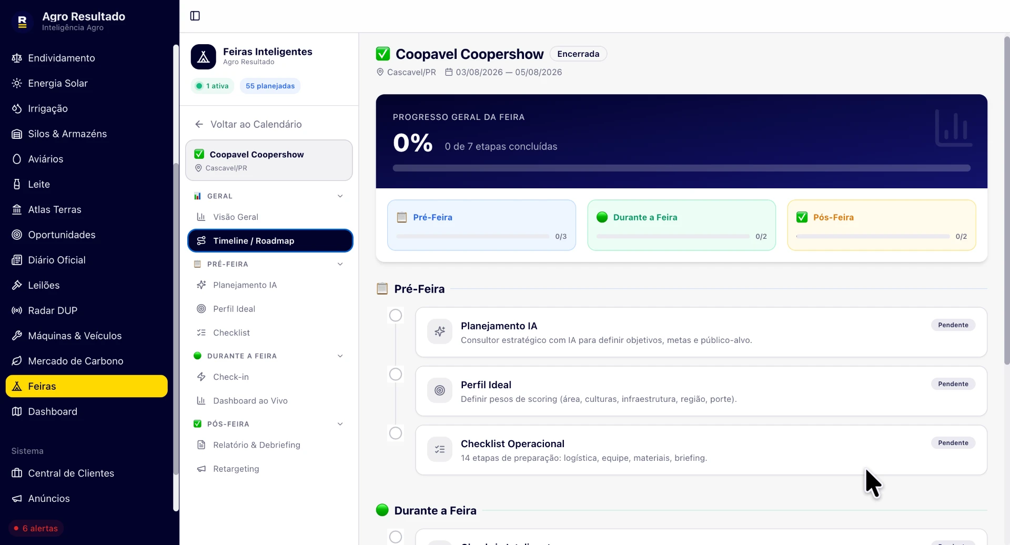Mark the Checklist Operacional step circle

pos(396,433)
